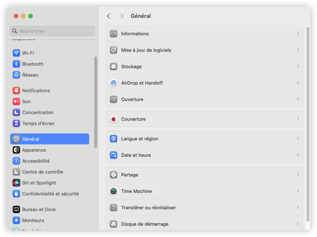Select the Wi-Fi label in sidebar
The height and width of the screenshot is (237, 317).
coord(28,53)
